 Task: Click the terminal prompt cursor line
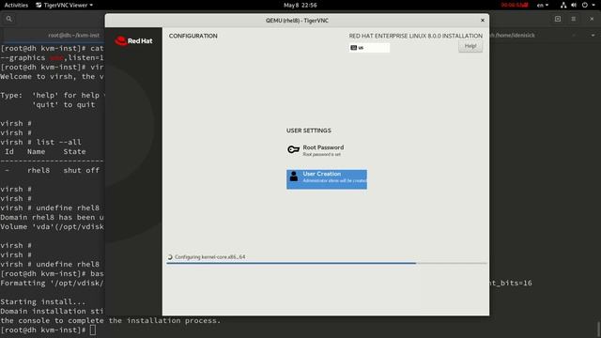[x=48, y=330]
